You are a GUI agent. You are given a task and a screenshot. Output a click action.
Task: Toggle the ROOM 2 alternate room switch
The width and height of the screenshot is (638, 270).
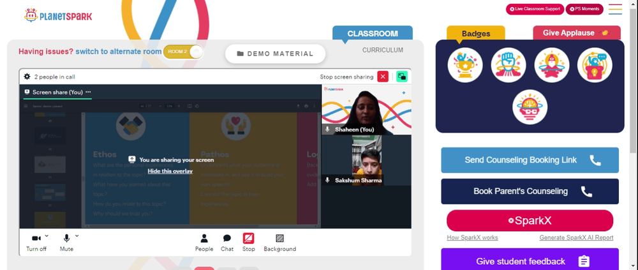point(183,52)
